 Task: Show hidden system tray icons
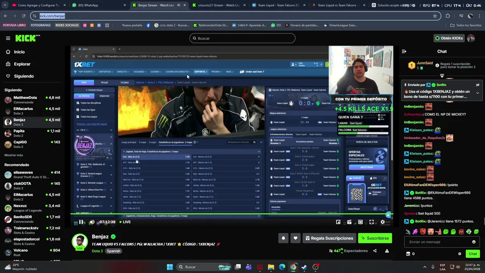point(424,267)
